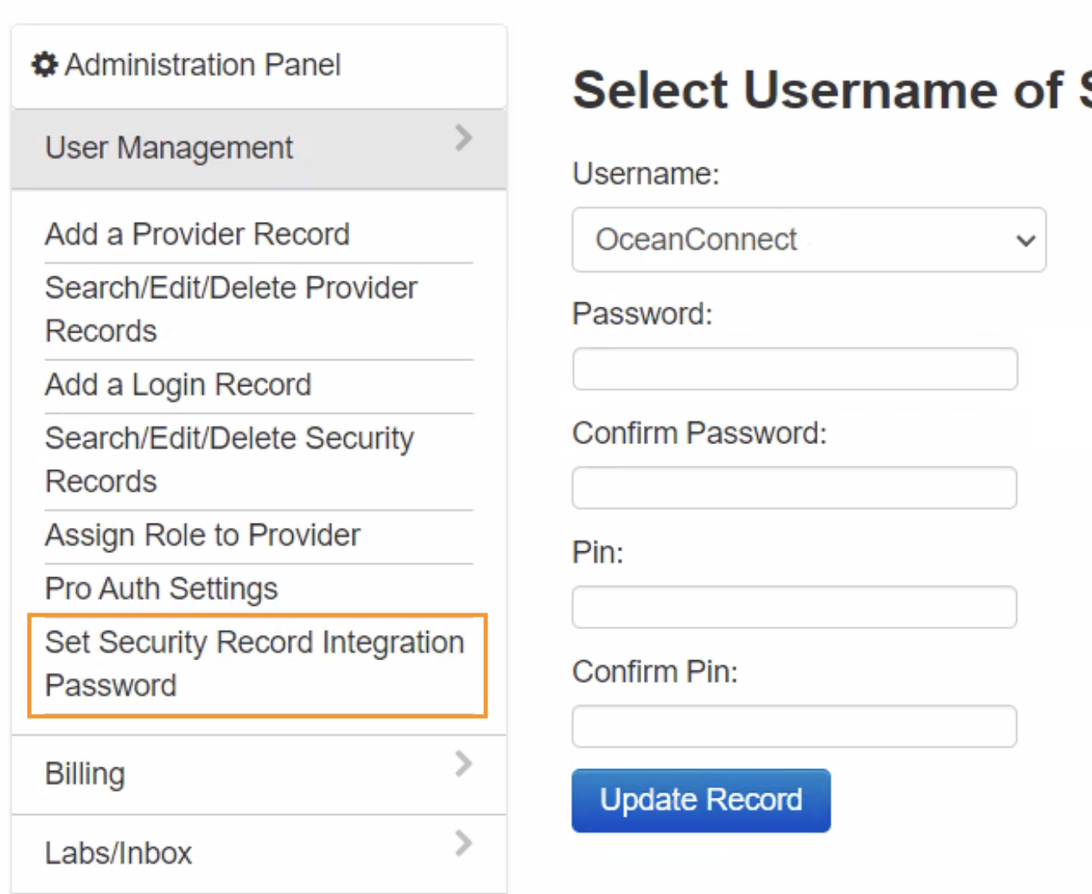
Task: Choose Assign Role to Provider
Action: pos(202,535)
